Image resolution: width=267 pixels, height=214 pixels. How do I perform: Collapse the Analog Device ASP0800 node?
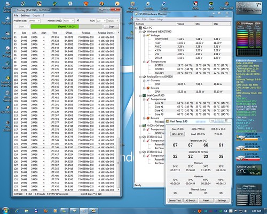coord(140,77)
